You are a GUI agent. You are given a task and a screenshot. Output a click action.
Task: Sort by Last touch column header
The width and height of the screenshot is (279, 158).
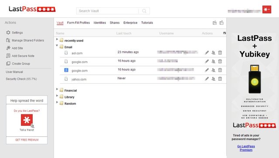(124, 33)
